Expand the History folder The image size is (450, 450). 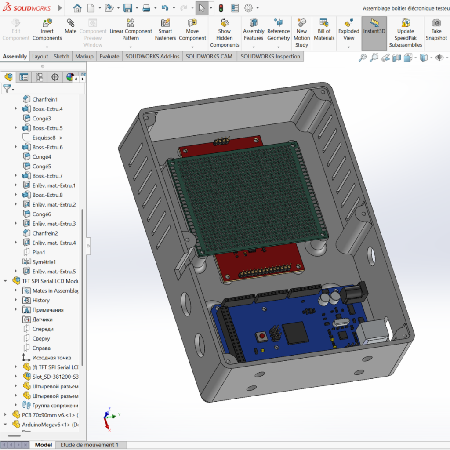coord(16,300)
